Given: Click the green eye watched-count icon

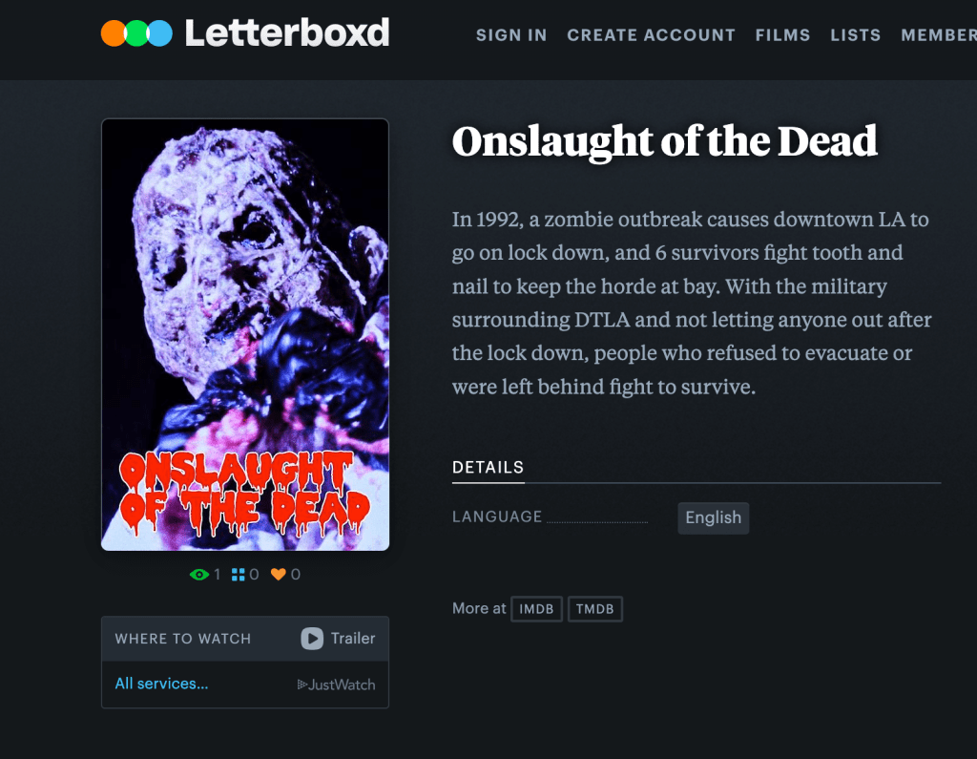Looking at the screenshot, I should pos(199,575).
